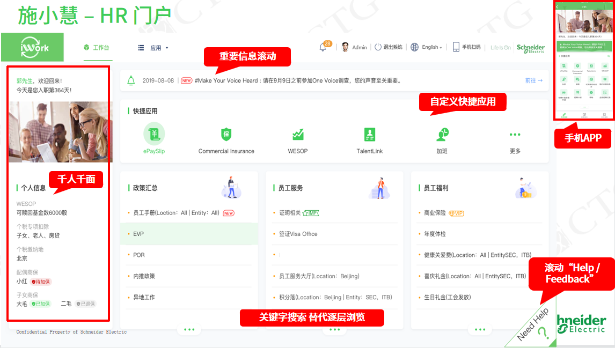Open 生日礼金(工会发放) item
This screenshot has width=615, height=348.
(447, 297)
